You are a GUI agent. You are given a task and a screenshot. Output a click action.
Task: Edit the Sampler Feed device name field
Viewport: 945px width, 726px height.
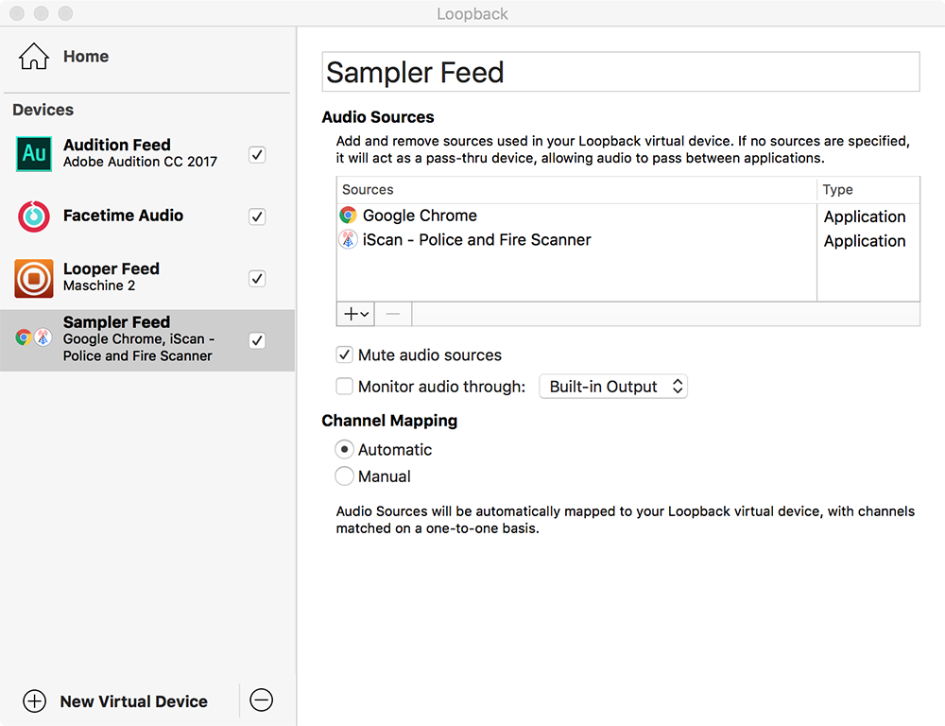pyautogui.click(x=621, y=72)
